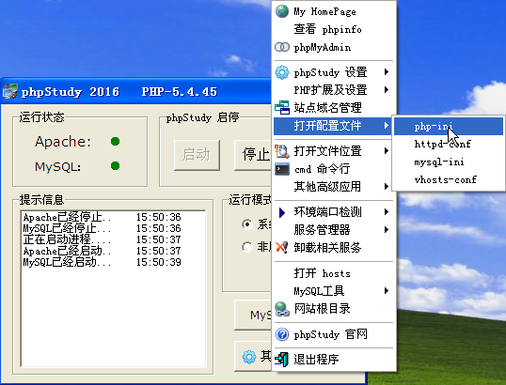Click the Apache: status label
The width and height of the screenshot is (506, 385).
(63, 142)
